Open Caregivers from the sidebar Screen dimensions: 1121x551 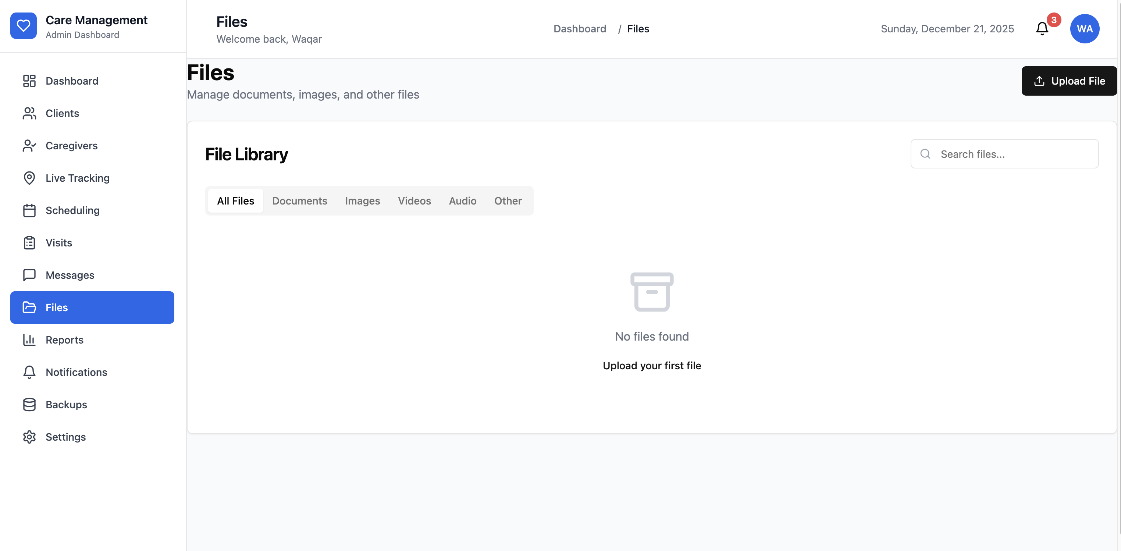point(71,146)
